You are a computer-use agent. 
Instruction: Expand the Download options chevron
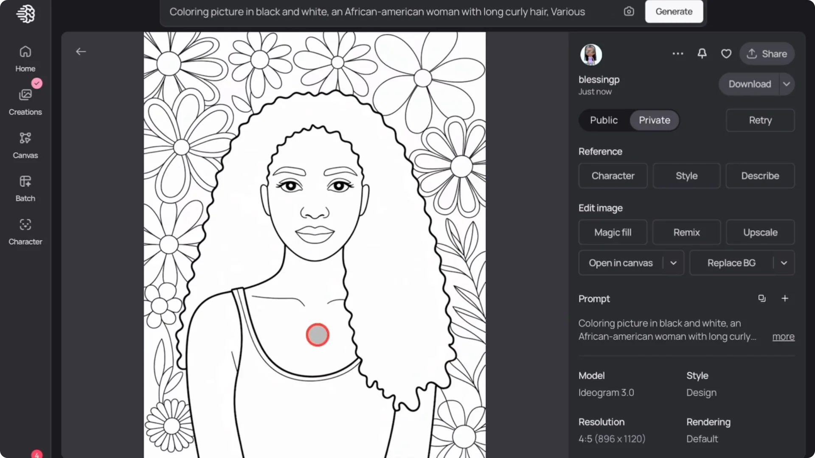(787, 84)
